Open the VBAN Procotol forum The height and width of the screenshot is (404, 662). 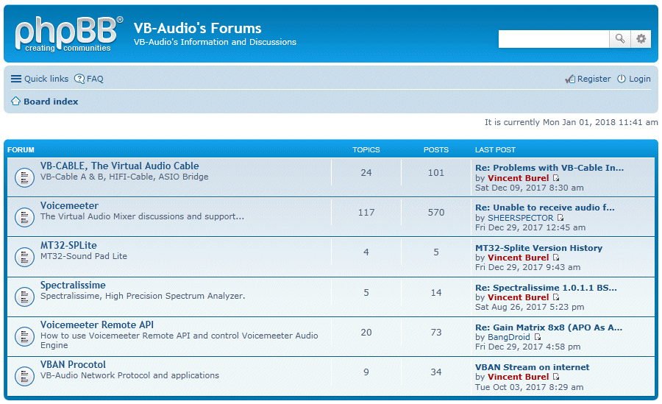coord(73,364)
